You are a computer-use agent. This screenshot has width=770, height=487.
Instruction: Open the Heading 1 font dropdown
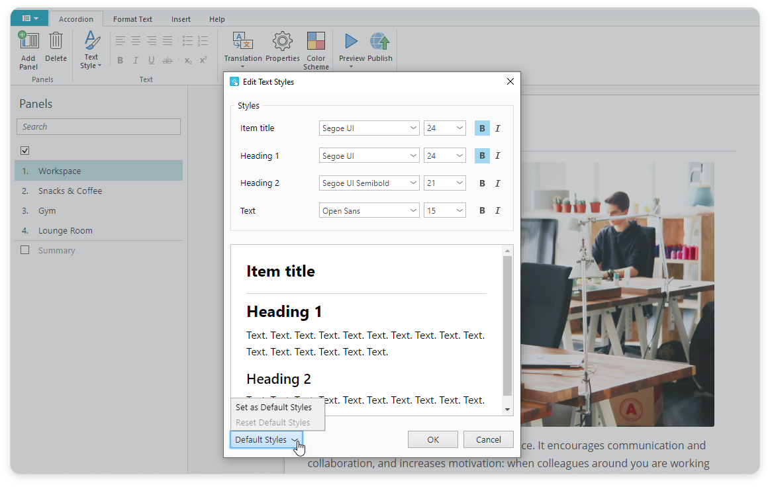[x=369, y=156]
